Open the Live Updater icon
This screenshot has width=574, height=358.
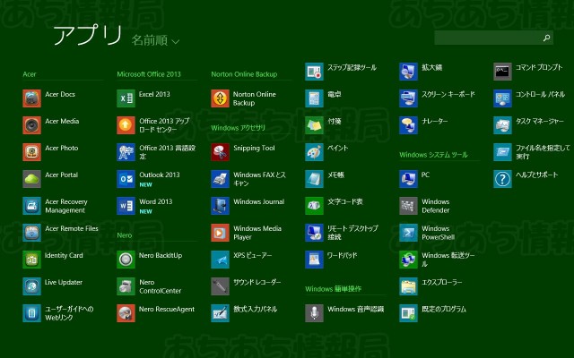click(31, 286)
